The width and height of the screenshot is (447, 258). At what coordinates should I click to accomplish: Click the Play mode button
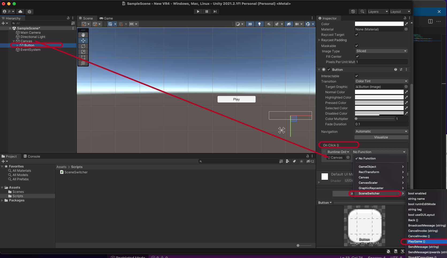198,11
